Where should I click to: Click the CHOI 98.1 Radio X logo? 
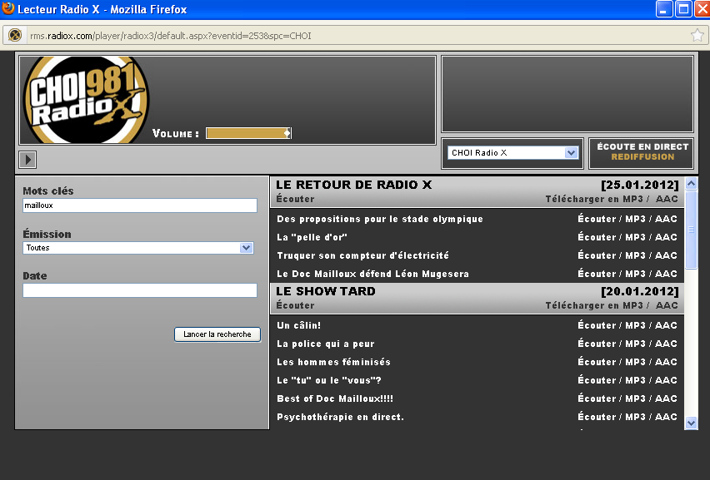click(x=86, y=100)
